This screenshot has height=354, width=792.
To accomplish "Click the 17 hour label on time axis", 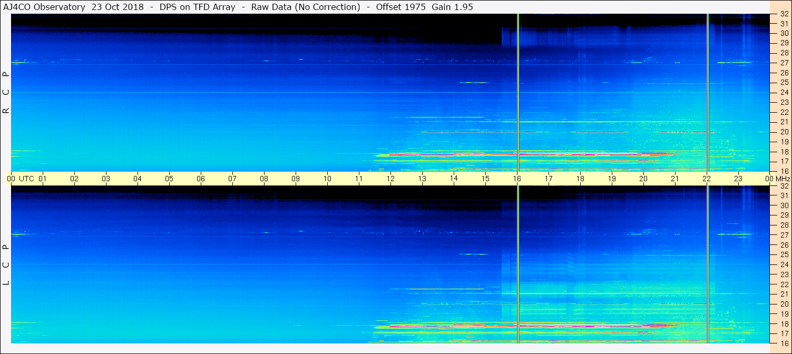I will [549, 179].
